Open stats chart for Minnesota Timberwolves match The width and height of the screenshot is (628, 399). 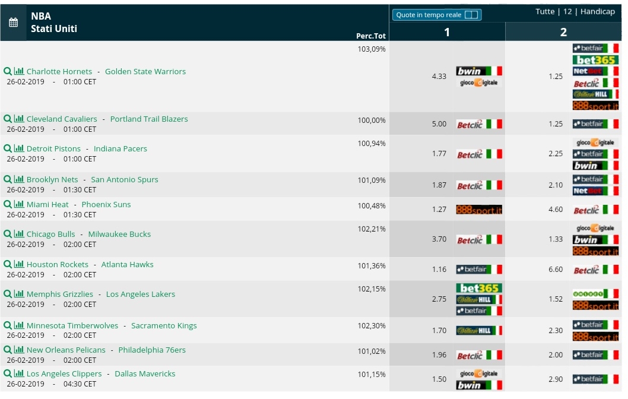pyautogui.click(x=19, y=325)
